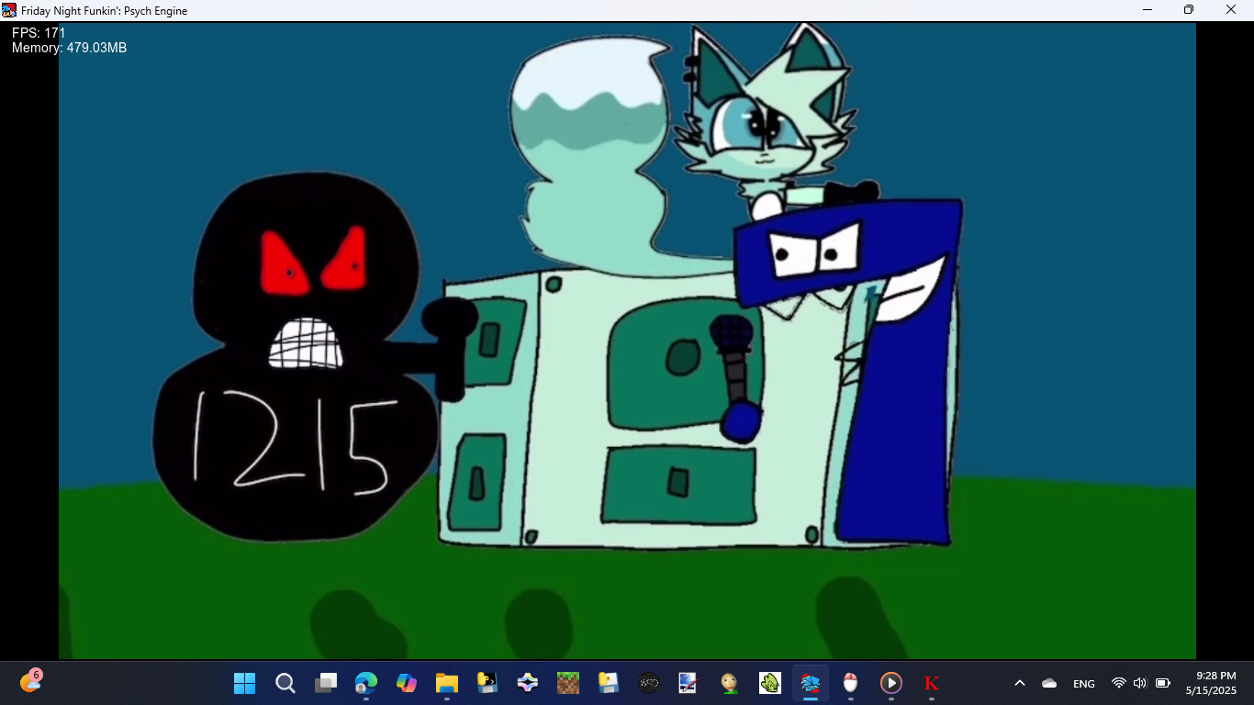Open the red K app on the taskbar
The width and height of the screenshot is (1254, 705).
(930, 683)
